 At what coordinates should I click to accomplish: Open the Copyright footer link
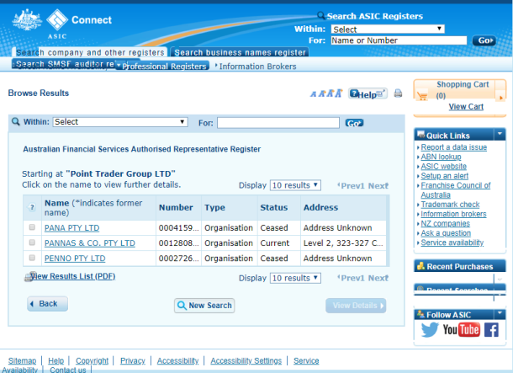(x=92, y=361)
